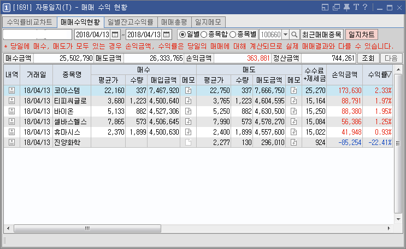Viewport: 406px width, 249px height.
Task: Click the 거래일 column header
Action: pyautogui.click(x=36, y=74)
